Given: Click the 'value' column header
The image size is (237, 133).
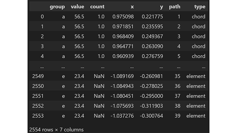Looking at the screenshot, I should (x=77, y=7).
